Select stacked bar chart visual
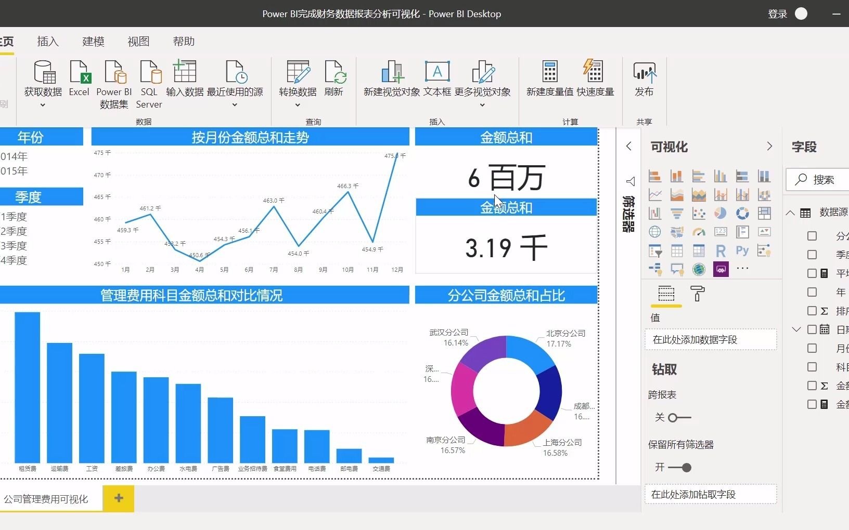 [655, 176]
